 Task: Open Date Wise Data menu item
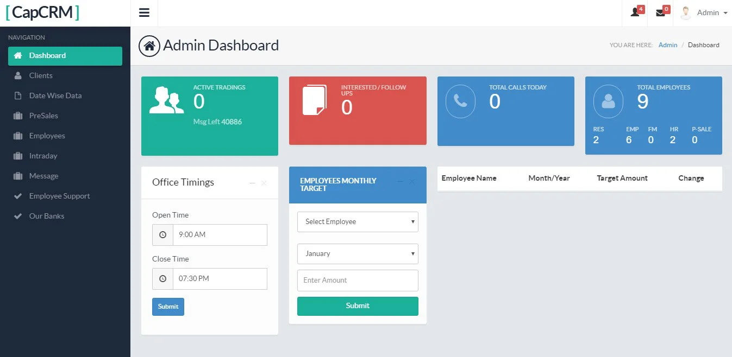click(x=65, y=95)
